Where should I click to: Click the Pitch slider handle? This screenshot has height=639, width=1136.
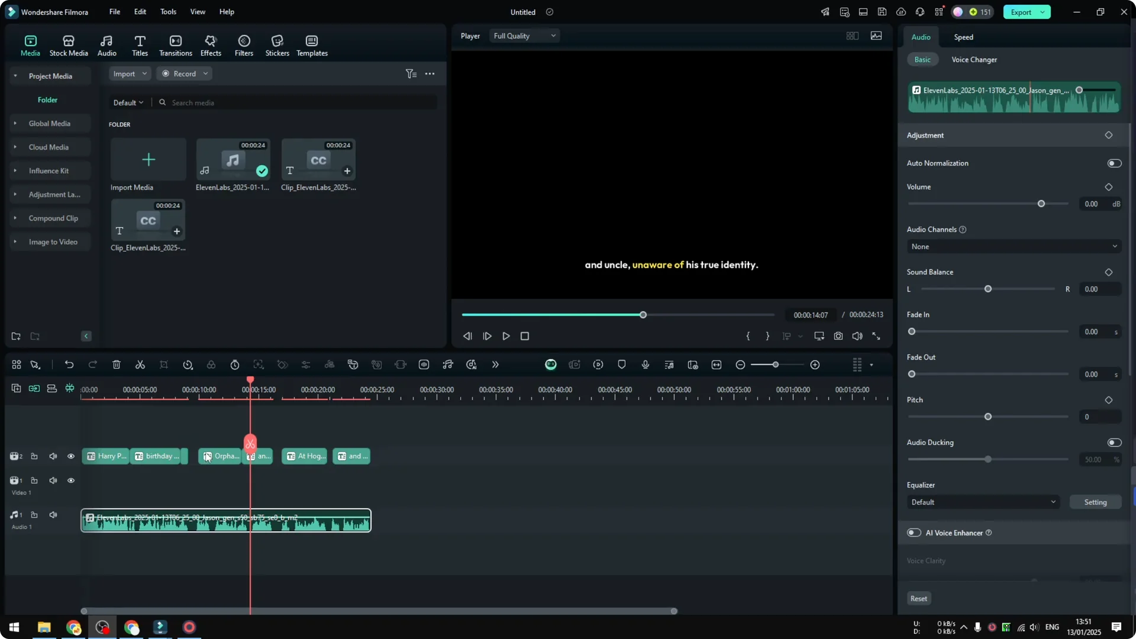click(x=988, y=417)
